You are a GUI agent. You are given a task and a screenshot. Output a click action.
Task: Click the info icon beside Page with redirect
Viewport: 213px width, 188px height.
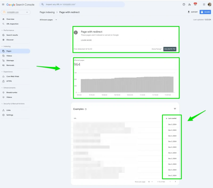(76, 32)
